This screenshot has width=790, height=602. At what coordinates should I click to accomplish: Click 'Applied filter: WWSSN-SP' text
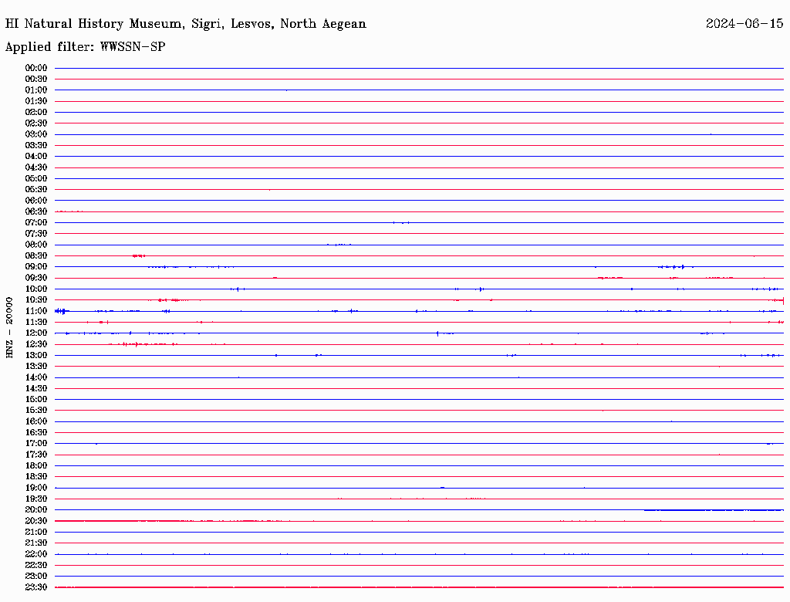pyautogui.click(x=85, y=47)
